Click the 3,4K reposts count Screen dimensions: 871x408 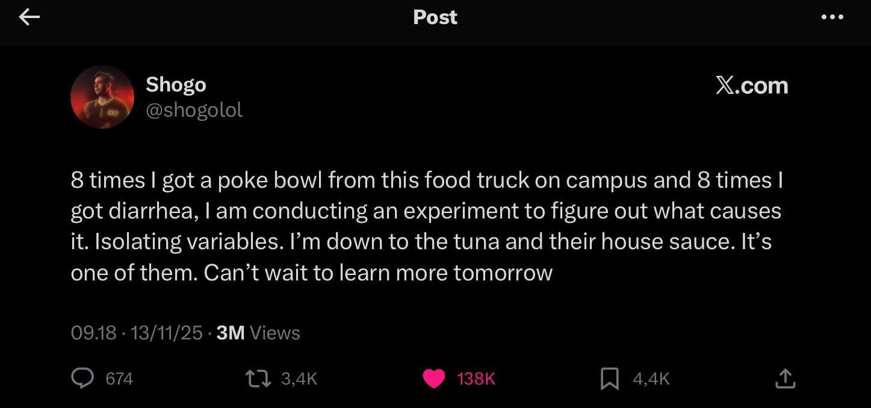tap(299, 379)
